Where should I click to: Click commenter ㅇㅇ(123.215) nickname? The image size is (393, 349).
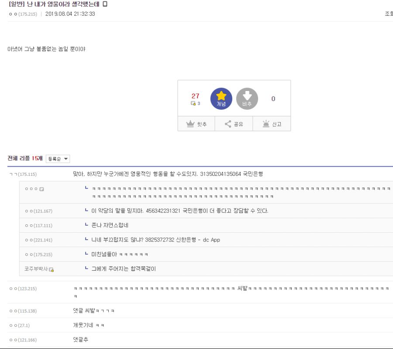coord(23,289)
